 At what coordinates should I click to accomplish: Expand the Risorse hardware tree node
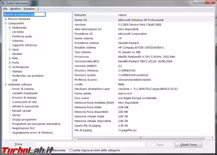tap(5, 19)
